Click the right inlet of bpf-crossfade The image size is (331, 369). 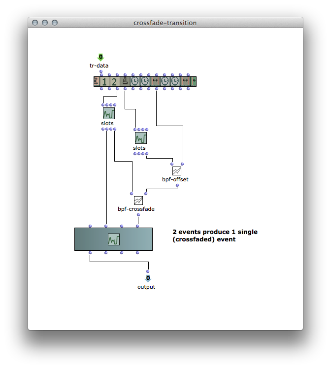(146, 194)
